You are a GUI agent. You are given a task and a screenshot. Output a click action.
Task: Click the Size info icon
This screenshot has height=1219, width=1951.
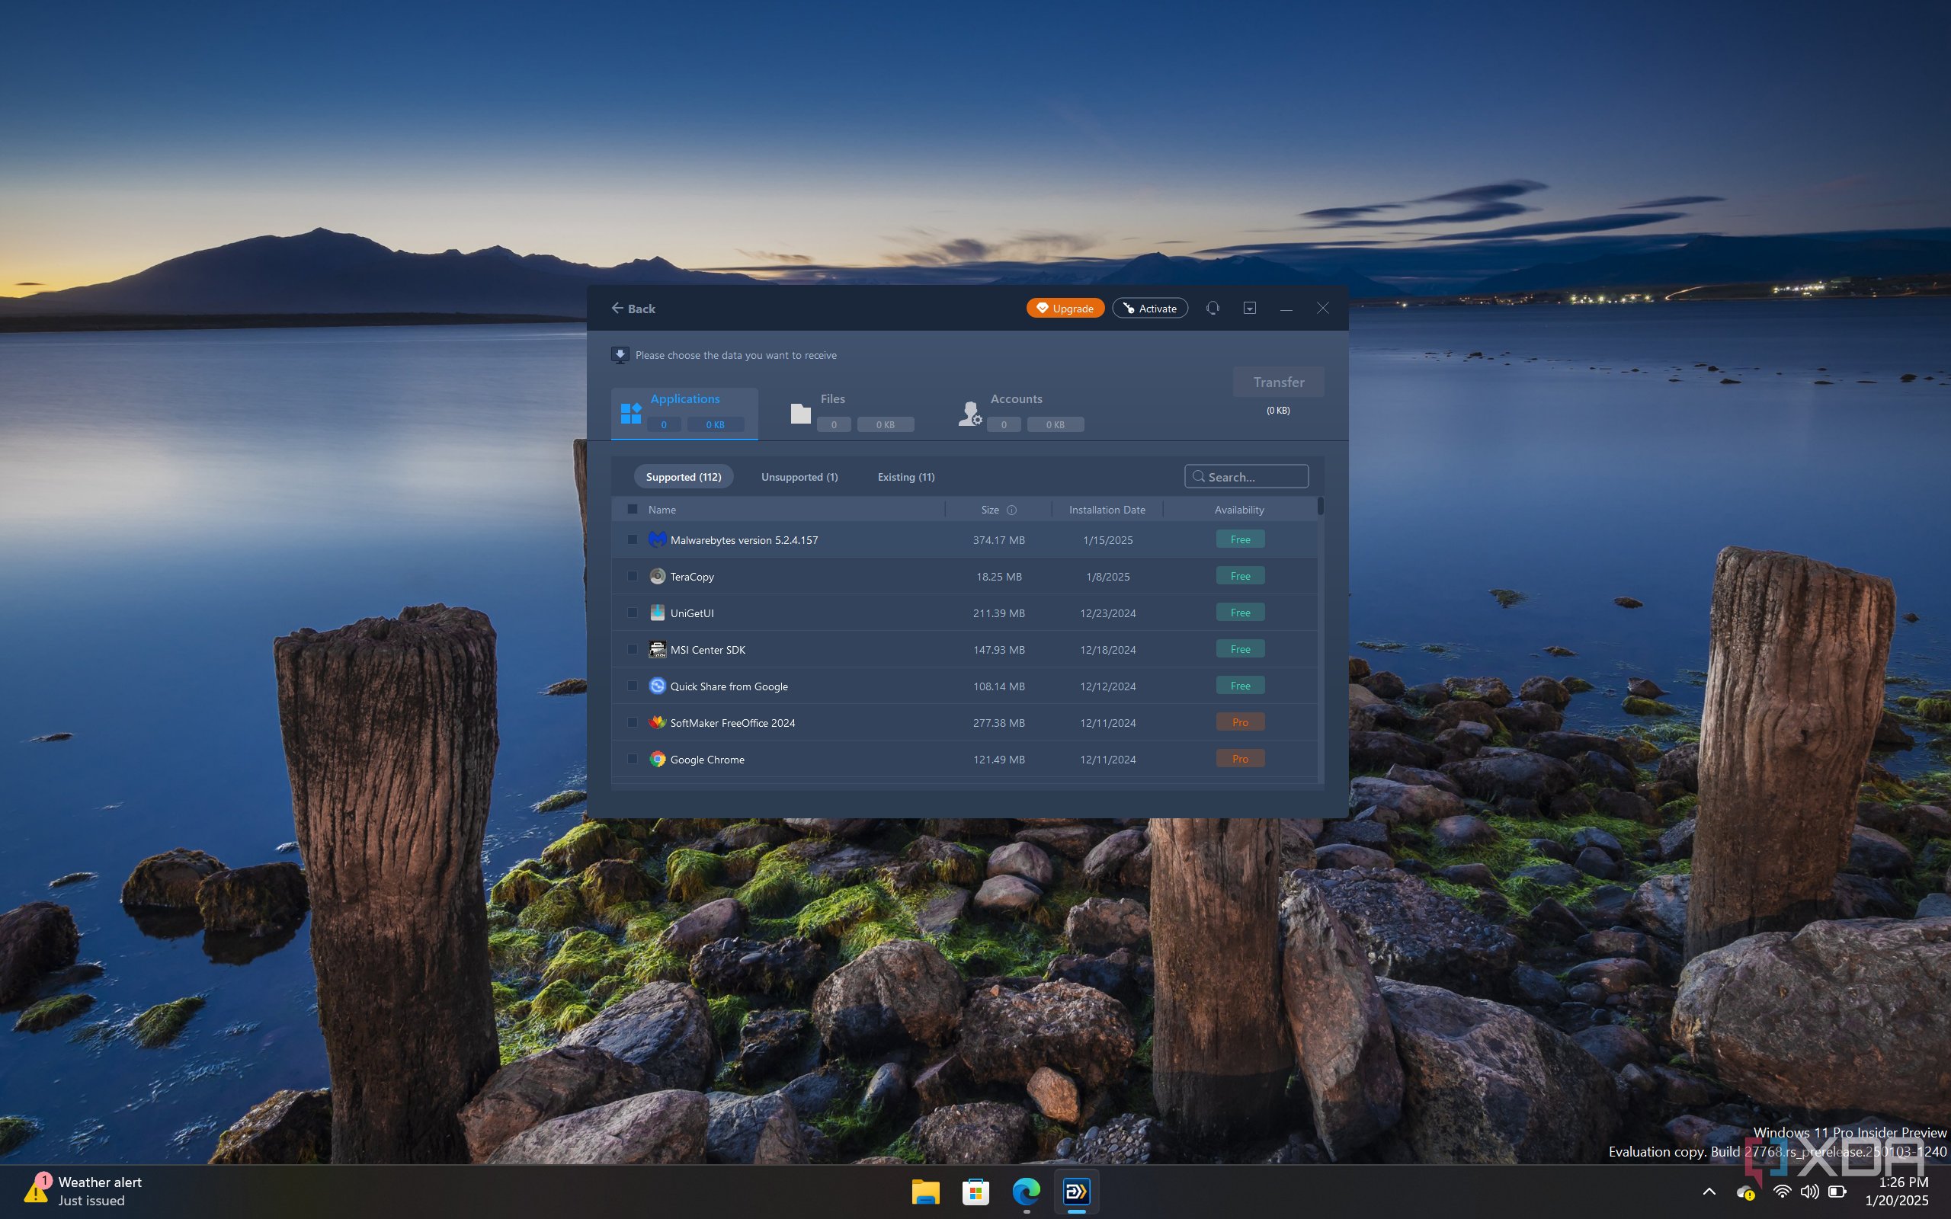[1012, 510]
